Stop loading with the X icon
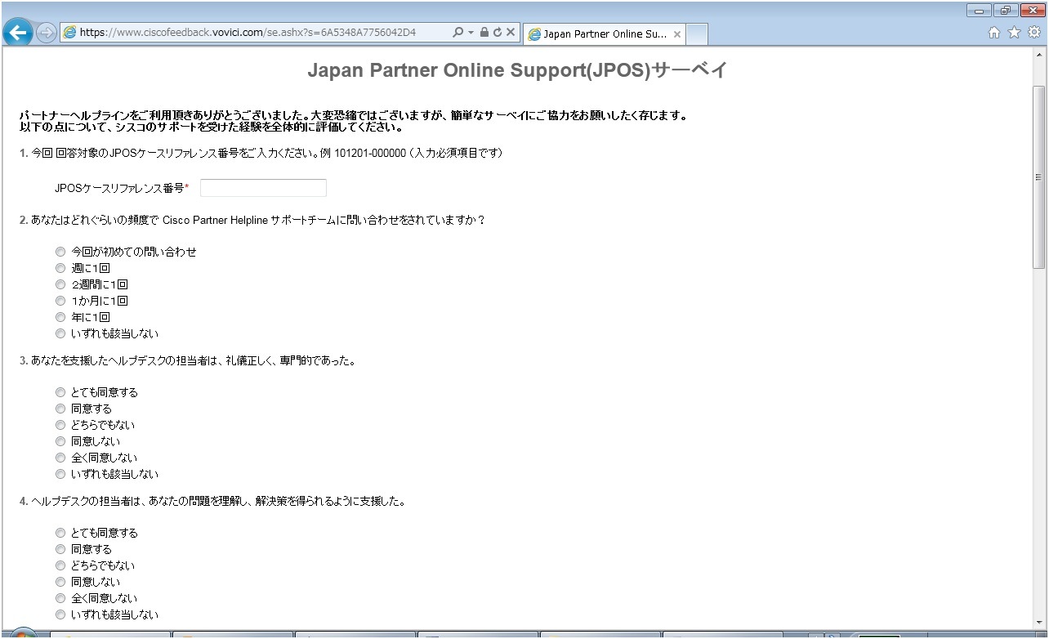This screenshot has width=1049, height=639. click(511, 33)
